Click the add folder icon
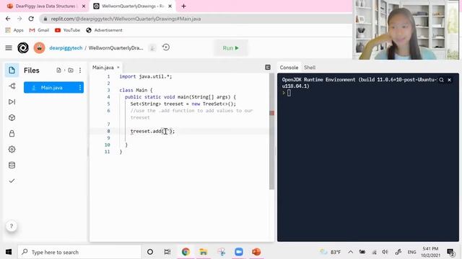This screenshot has width=462, height=259. tap(71, 71)
